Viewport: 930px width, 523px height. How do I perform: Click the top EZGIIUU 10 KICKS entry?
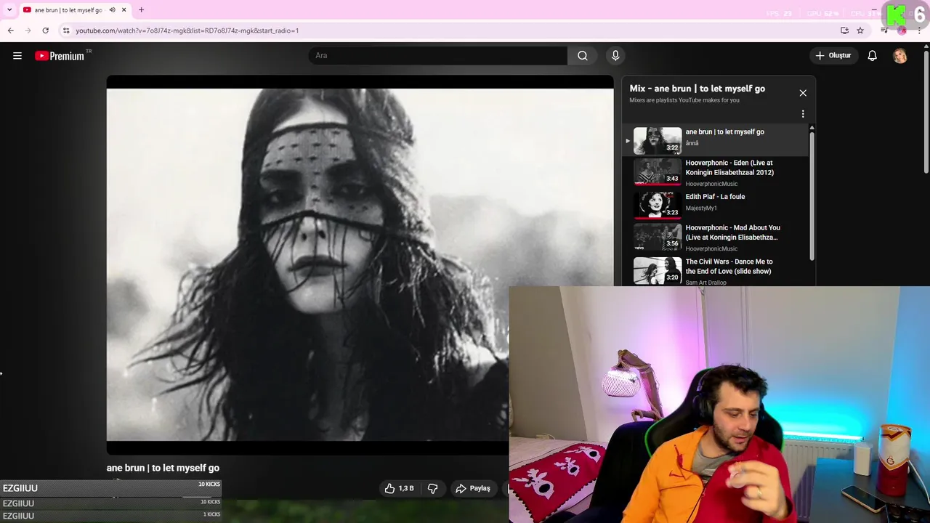pos(110,487)
